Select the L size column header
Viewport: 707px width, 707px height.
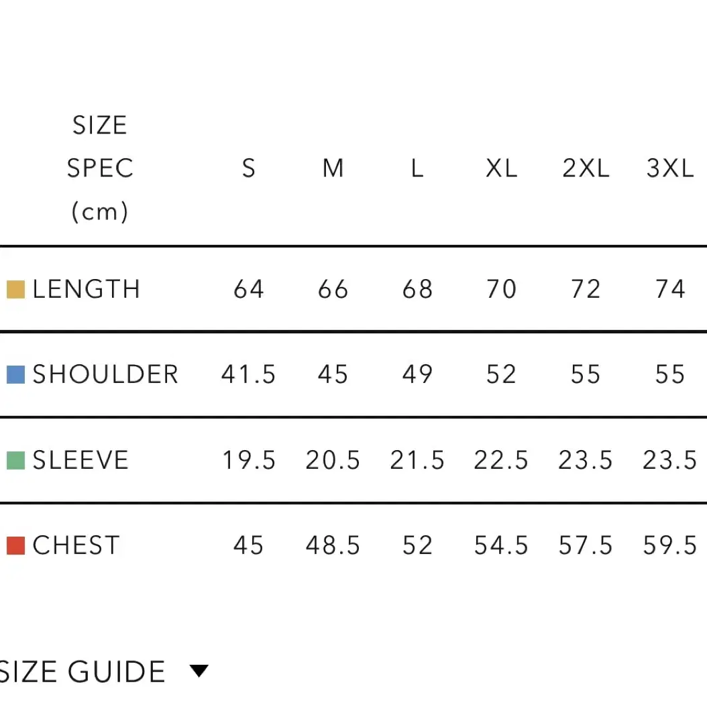click(417, 168)
